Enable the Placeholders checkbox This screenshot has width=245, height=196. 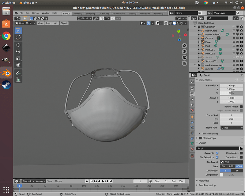(241, 153)
